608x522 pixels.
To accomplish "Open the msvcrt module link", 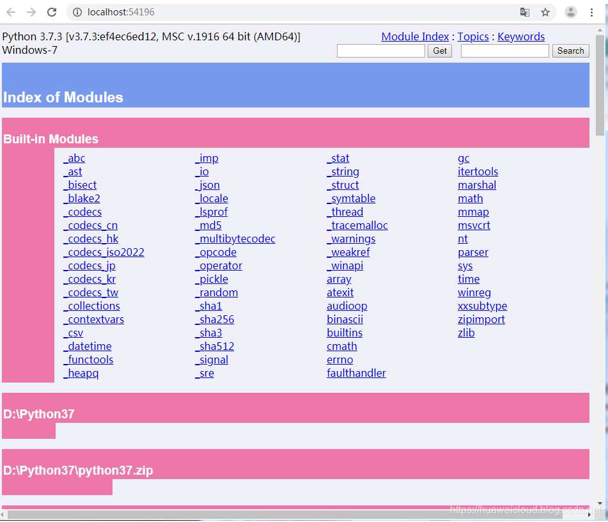I will (474, 225).
